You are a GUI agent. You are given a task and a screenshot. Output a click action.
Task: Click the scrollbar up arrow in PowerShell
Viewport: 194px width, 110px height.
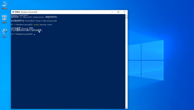coord(127,15)
